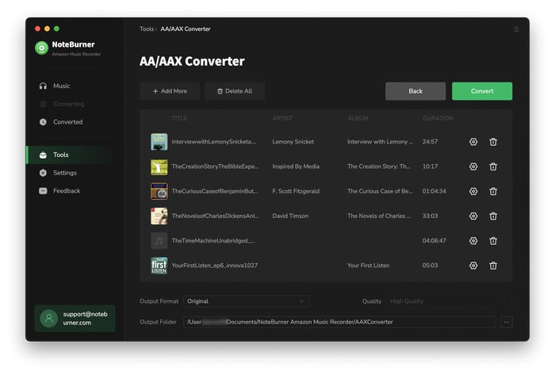555x375 pixels.
Task: Open the hamburger menu in title bar
Action: pyautogui.click(x=516, y=29)
